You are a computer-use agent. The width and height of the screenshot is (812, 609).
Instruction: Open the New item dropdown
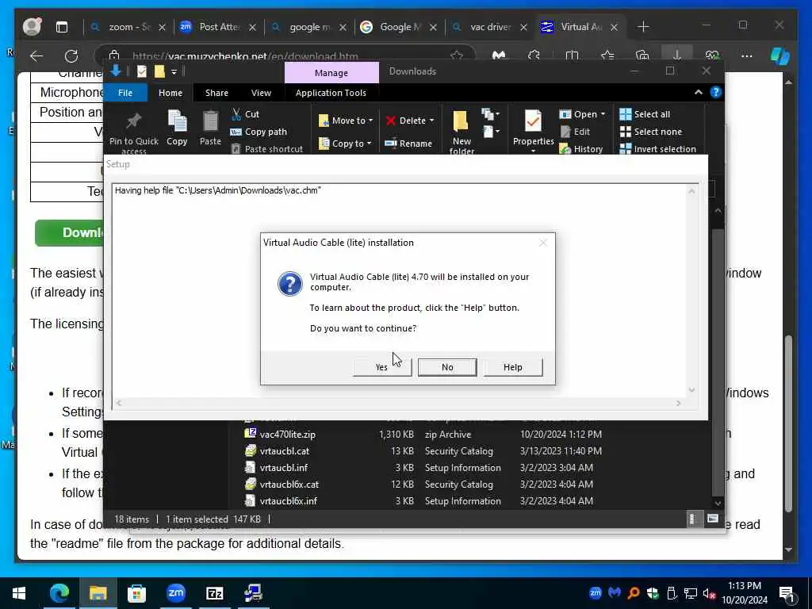(490, 114)
